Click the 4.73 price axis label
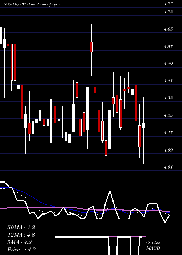 (168, 12)
